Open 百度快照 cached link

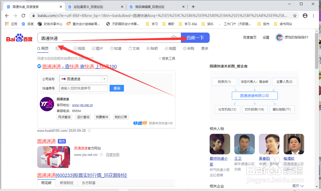point(113,155)
